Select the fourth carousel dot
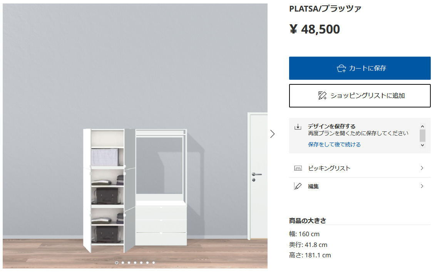The width and height of the screenshot is (435, 272). pos(135,263)
